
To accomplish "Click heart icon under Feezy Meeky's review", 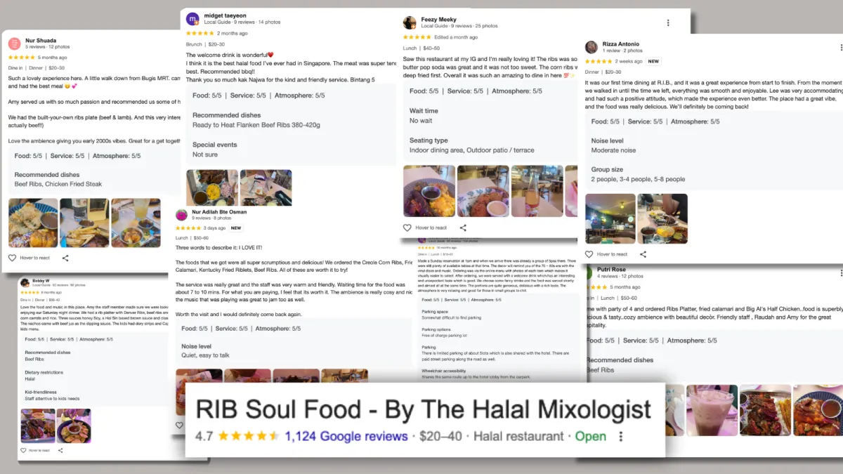I will point(407,228).
